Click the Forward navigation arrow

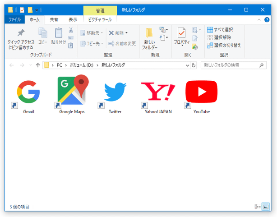pyautogui.click(x=22, y=65)
